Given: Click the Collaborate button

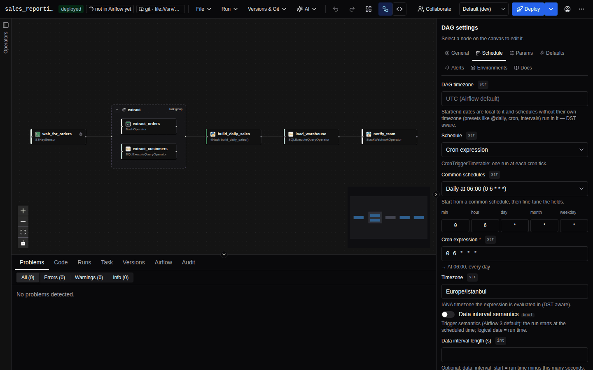Looking at the screenshot, I should (x=434, y=9).
